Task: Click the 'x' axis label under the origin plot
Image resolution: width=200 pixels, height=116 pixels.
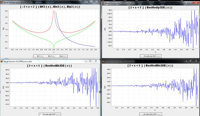Action: (x=54, y=52)
